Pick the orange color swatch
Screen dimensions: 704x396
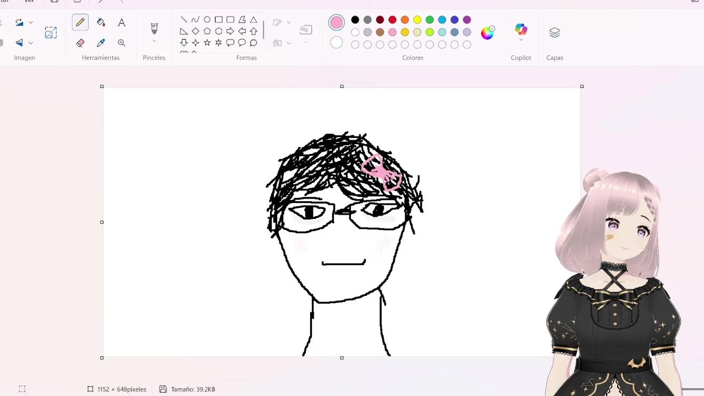[405, 20]
